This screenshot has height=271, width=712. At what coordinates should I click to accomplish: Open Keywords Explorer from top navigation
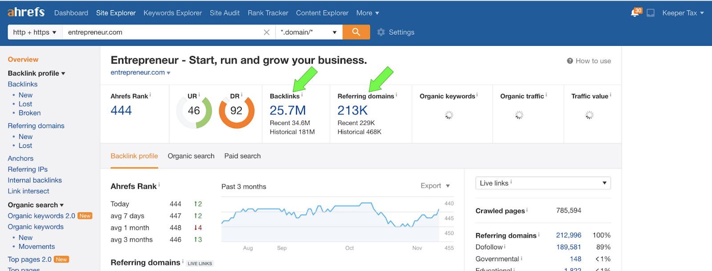point(173,13)
